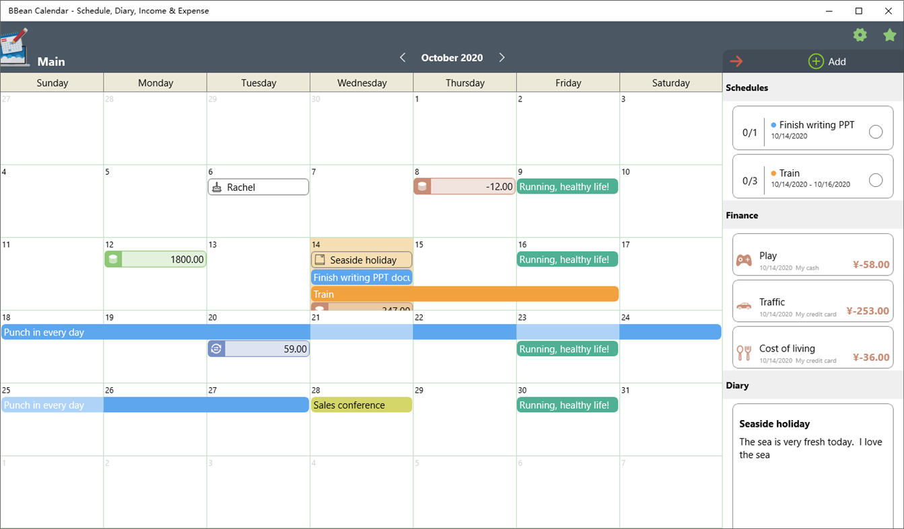
Task: Click the Add button in the sidebar
Action: [827, 61]
